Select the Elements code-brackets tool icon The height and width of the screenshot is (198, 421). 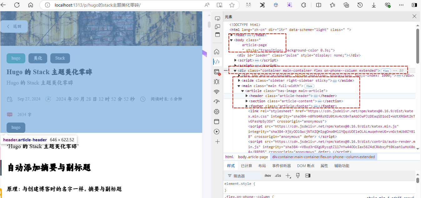(x=217, y=62)
